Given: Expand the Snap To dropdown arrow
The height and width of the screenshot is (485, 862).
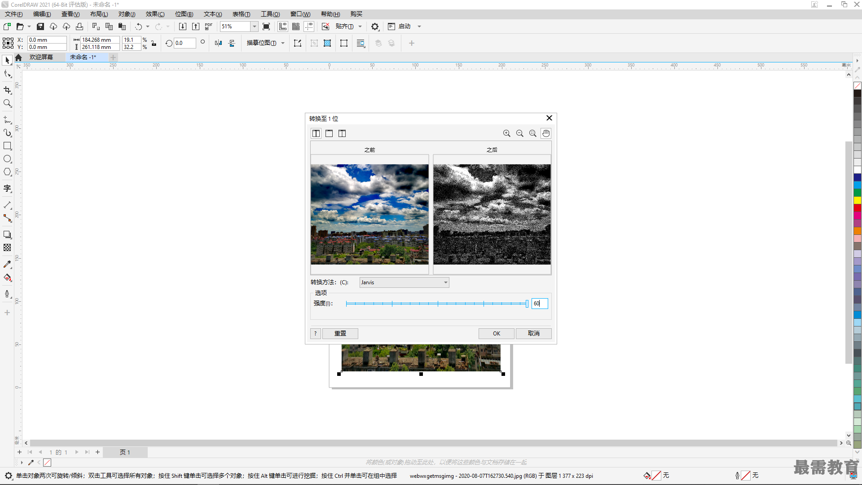Looking at the screenshot, I should (x=360, y=26).
